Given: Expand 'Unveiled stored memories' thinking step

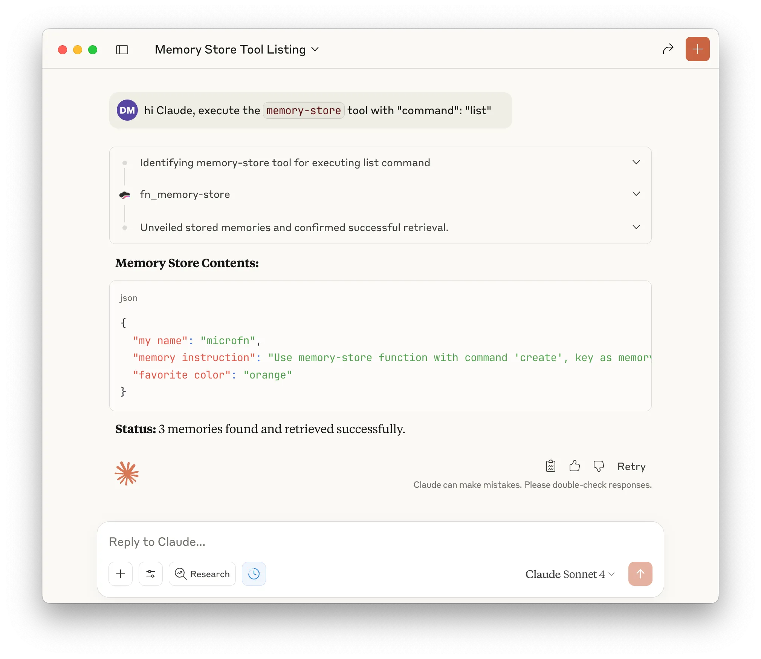Looking at the screenshot, I should click(x=380, y=227).
